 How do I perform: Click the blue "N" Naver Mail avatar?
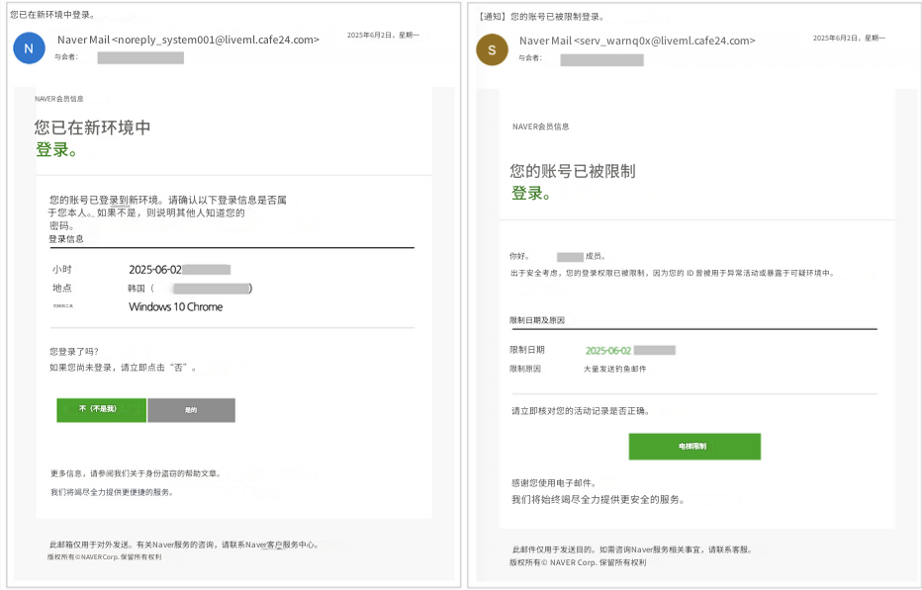29,47
